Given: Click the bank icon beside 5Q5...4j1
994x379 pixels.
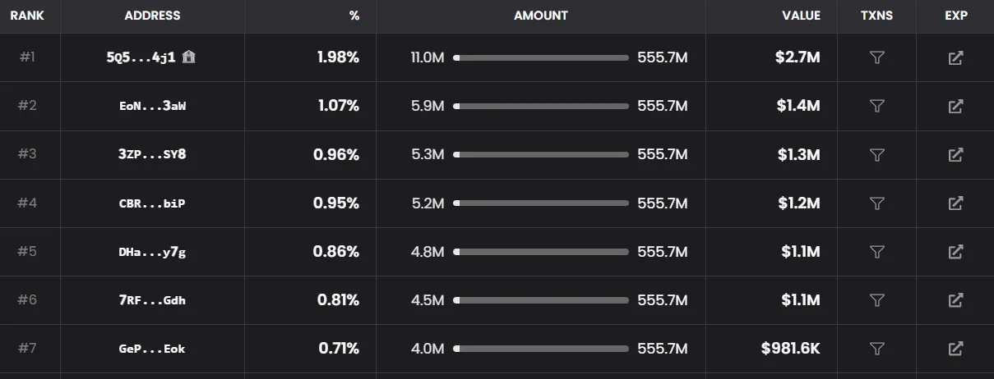Looking at the screenshot, I should coord(189,57).
